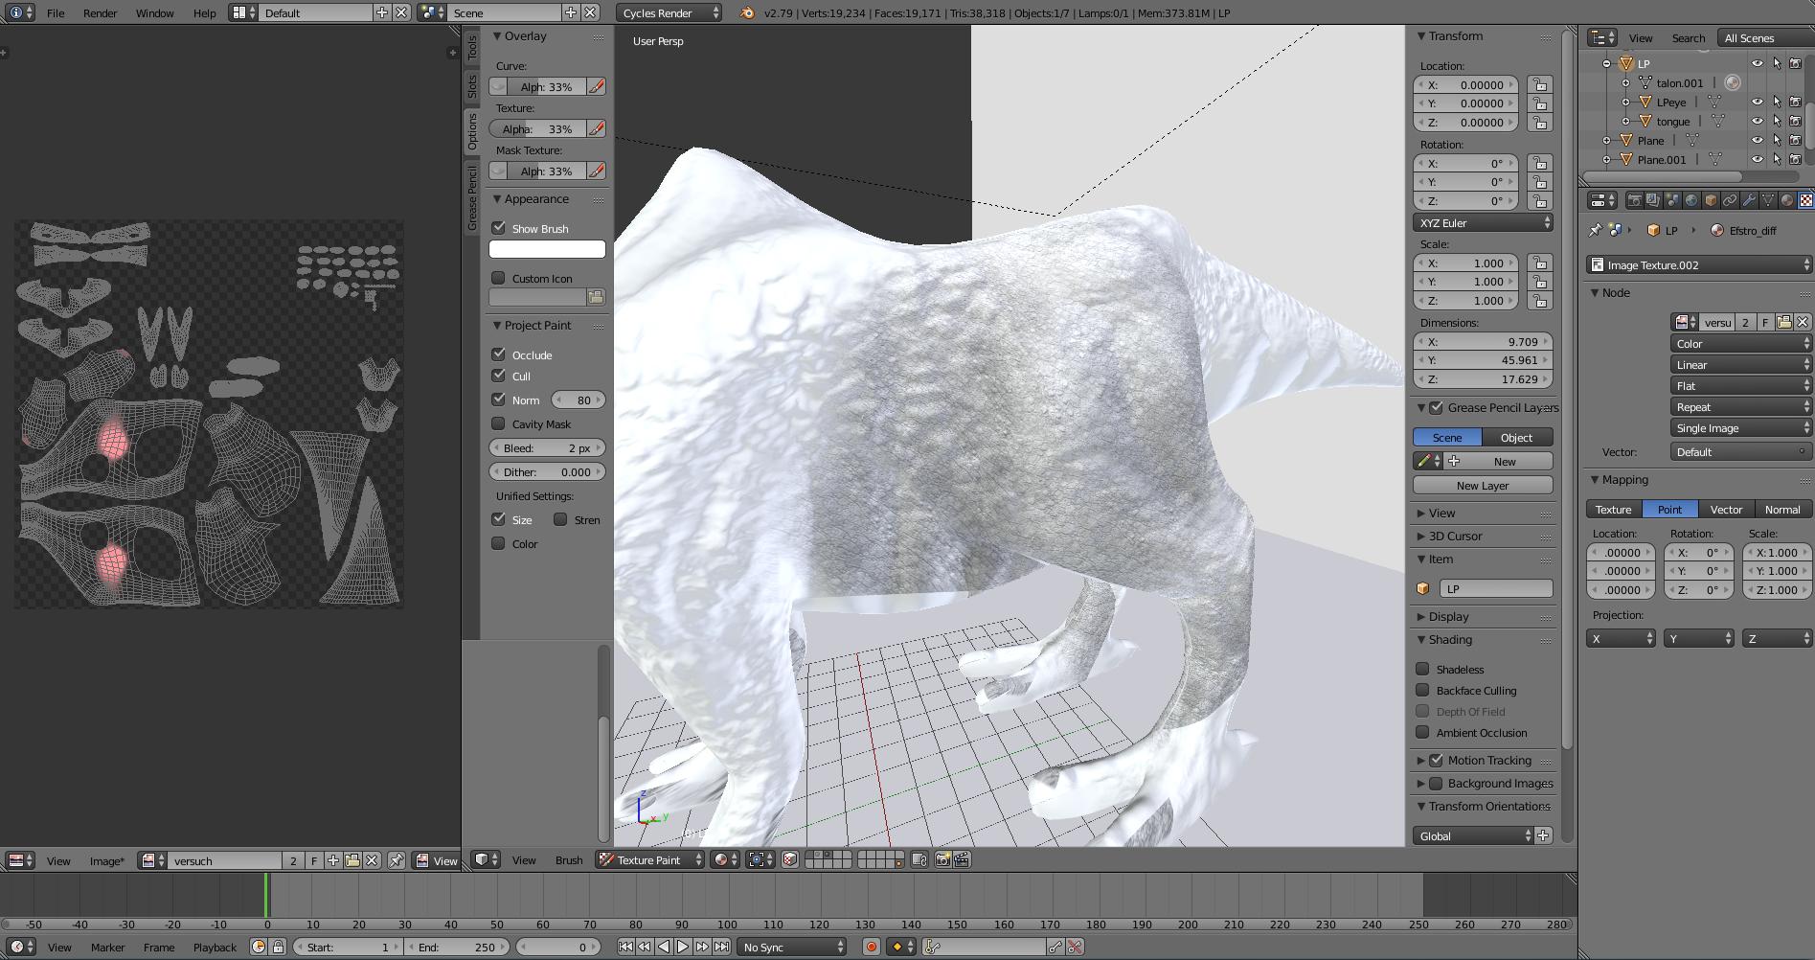Toggle the Norm checkbox
1815x960 pixels.
498,400
